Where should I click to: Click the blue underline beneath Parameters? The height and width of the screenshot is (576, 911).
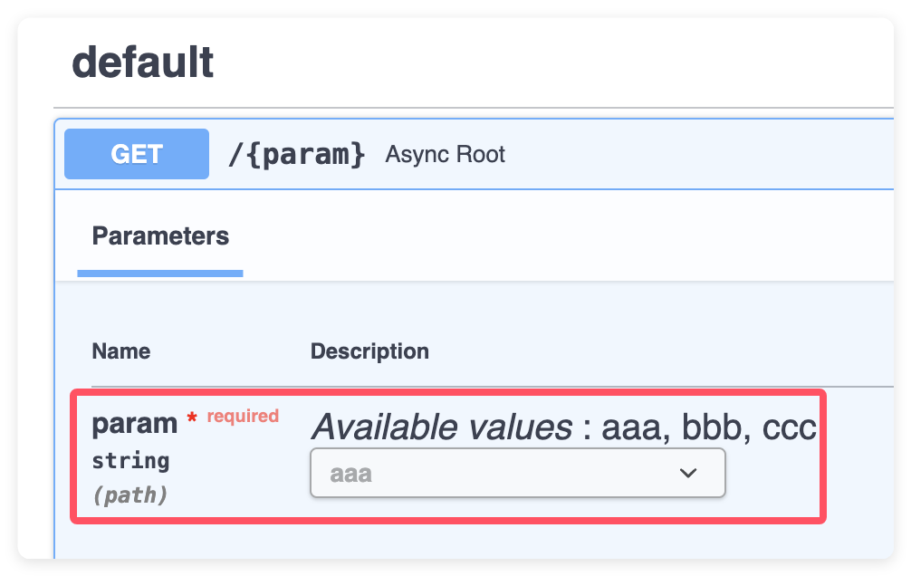point(160,273)
